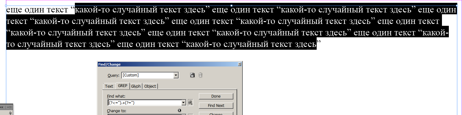
Task: Switch to the Text tab
Action: click(109, 86)
